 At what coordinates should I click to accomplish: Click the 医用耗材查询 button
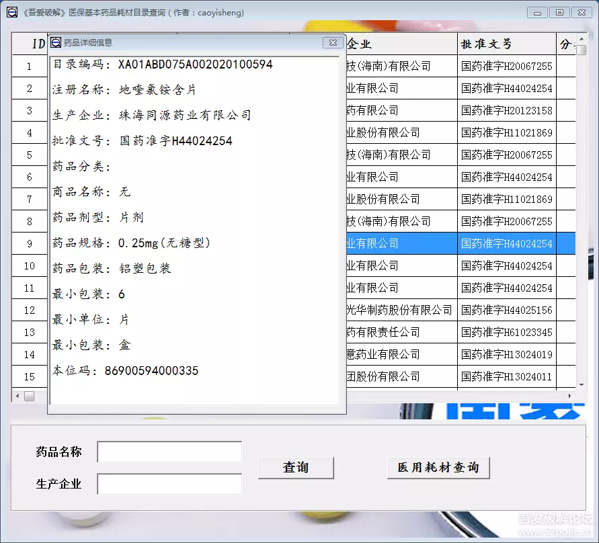[438, 468]
